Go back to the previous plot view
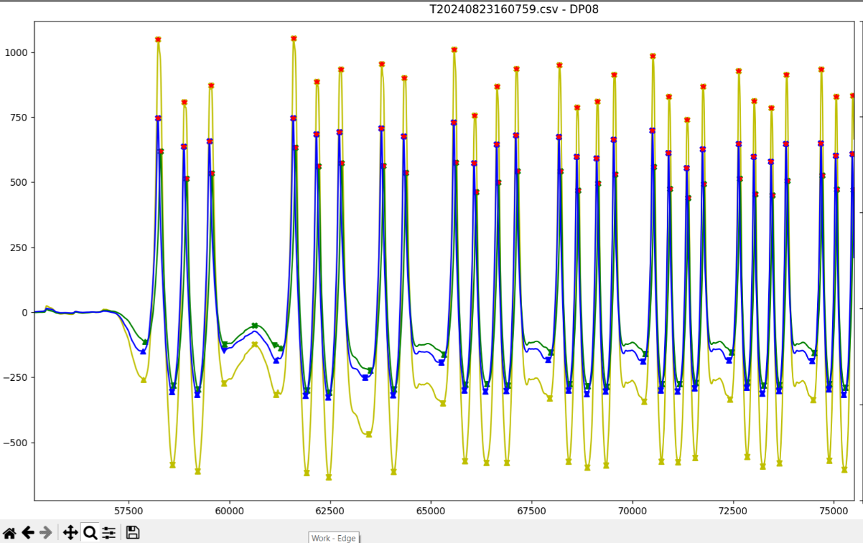 click(x=27, y=533)
